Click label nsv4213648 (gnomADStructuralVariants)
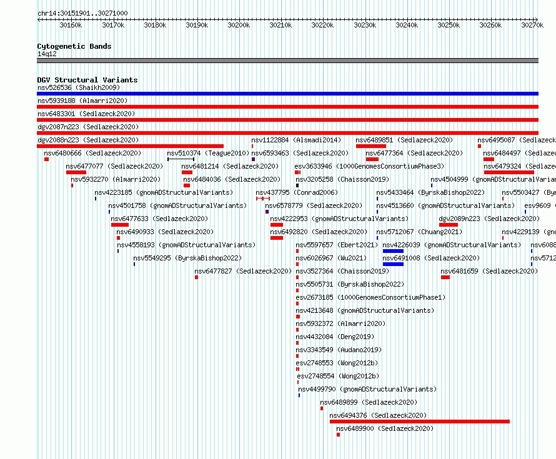This screenshot has height=459, width=556. coord(365,310)
